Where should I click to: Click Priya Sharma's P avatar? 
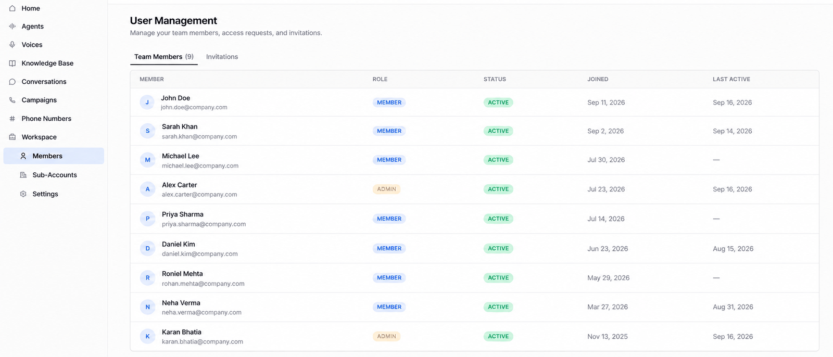click(147, 219)
